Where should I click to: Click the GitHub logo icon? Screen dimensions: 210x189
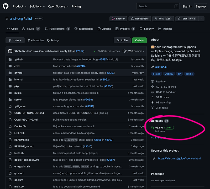(6, 6)
